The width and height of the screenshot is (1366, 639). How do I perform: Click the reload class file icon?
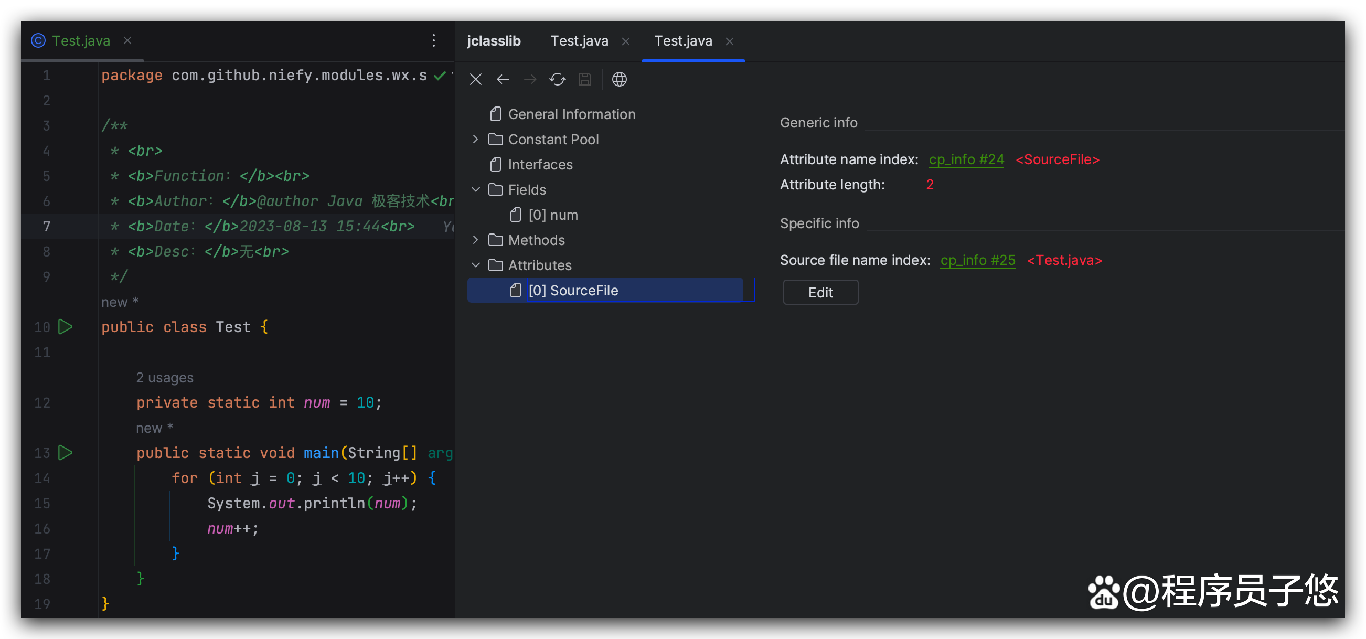point(557,80)
